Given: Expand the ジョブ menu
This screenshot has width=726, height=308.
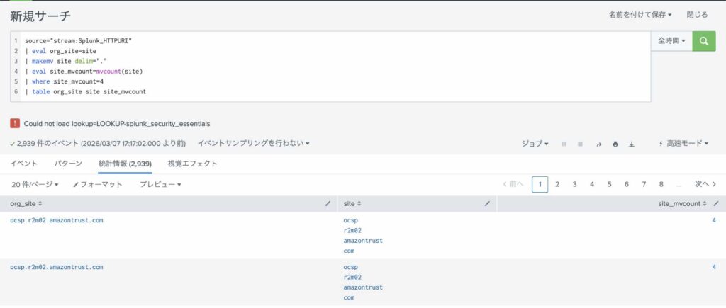Looking at the screenshot, I should click(x=535, y=144).
